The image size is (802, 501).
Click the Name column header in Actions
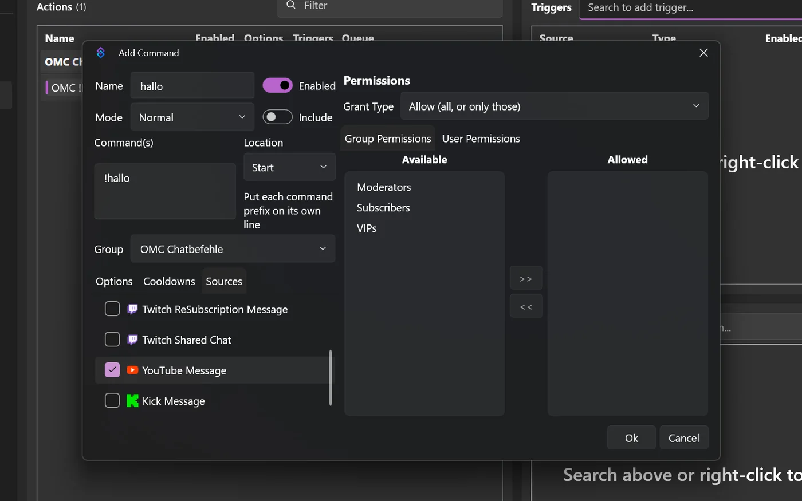click(x=60, y=38)
